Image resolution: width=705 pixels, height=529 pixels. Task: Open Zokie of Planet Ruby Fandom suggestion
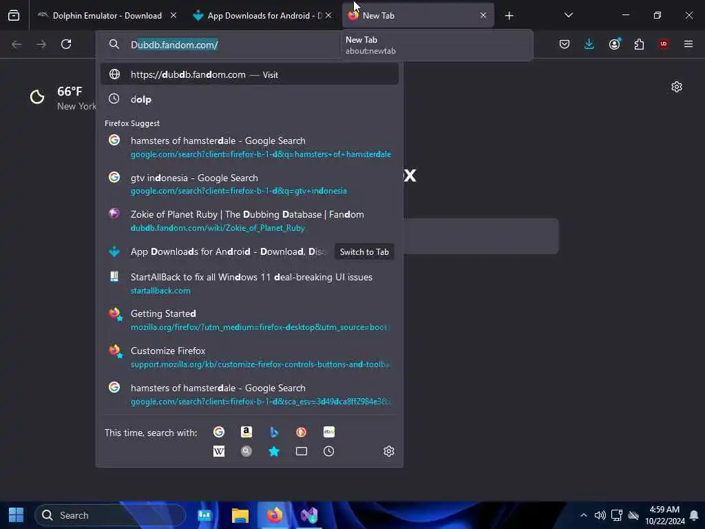pyautogui.click(x=249, y=220)
